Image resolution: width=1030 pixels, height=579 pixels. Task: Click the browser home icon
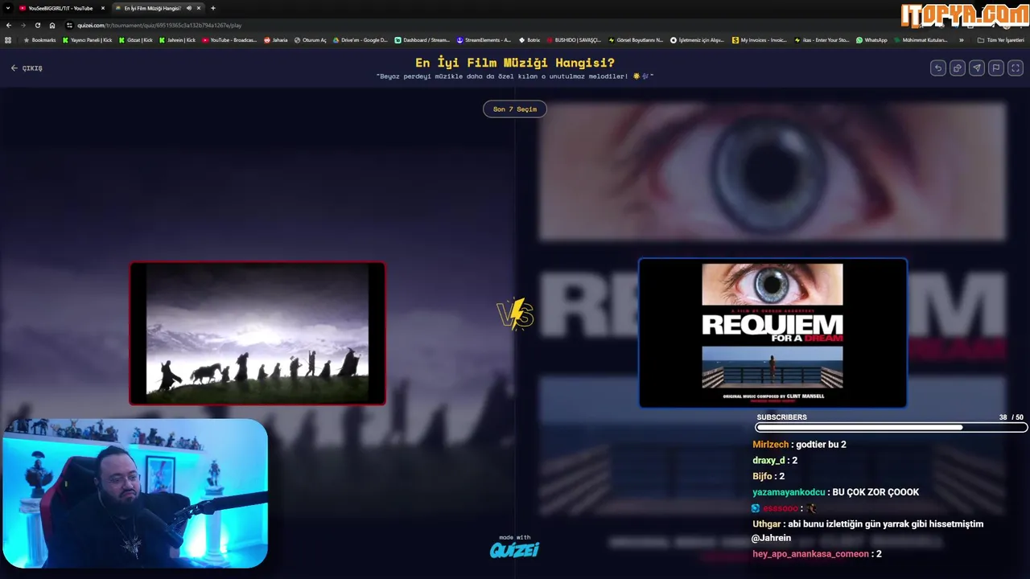click(x=52, y=25)
